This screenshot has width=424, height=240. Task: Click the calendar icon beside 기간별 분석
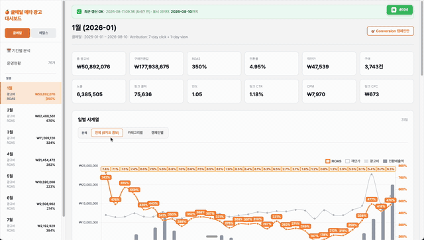click(x=9, y=50)
